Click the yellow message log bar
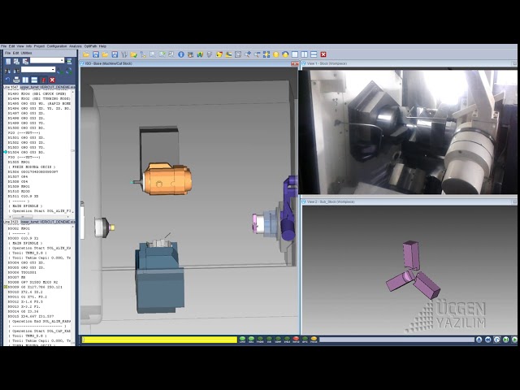Screen dimensions: 520x390 (159, 340)
